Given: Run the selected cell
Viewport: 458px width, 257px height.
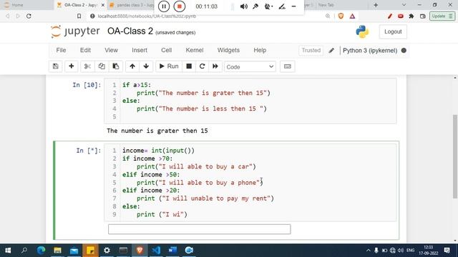Looking at the screenshot, I should [x=169, y=66].
